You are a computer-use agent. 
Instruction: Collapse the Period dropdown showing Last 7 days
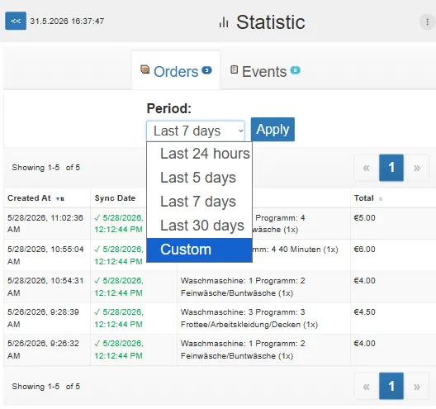196,131
